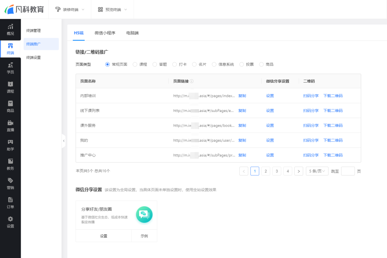This screenshot has height=258, width=387.
Task: Open the 课程 (Courses) sidebar icon
Action: (10, 88)
